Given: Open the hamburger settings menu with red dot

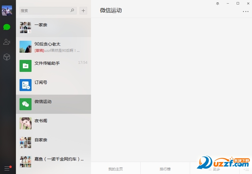Looking at the screenshot, I should [x=7, y=168].
